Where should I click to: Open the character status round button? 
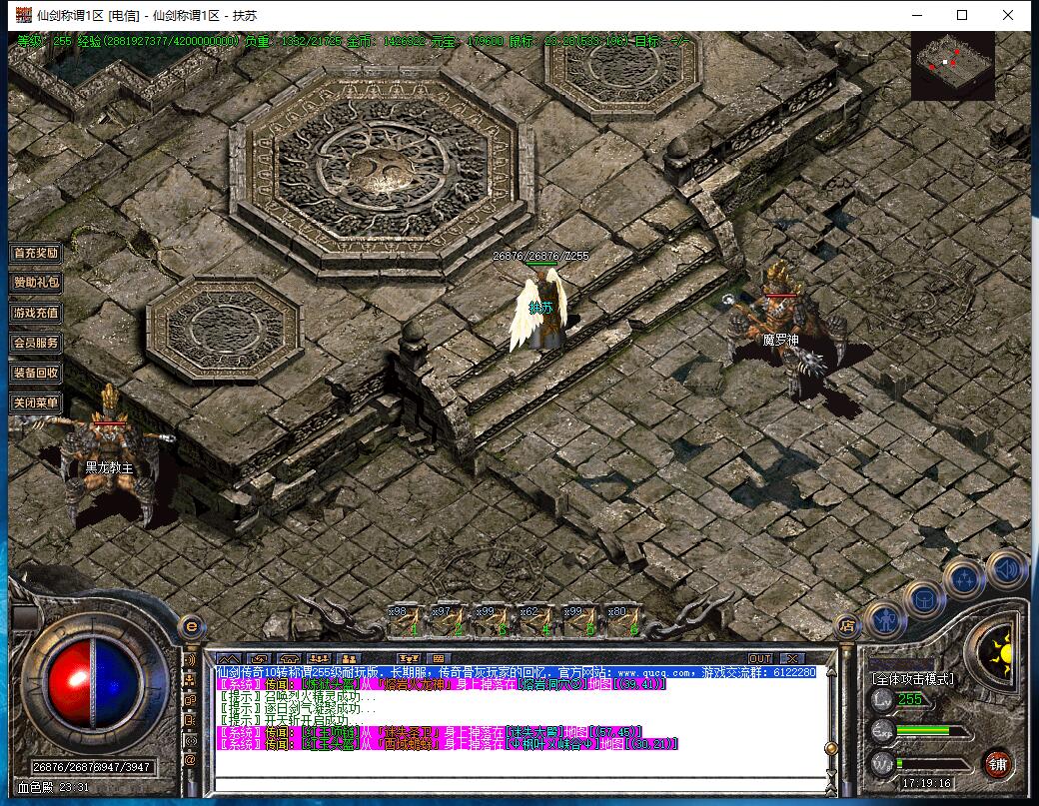(886, 621)
